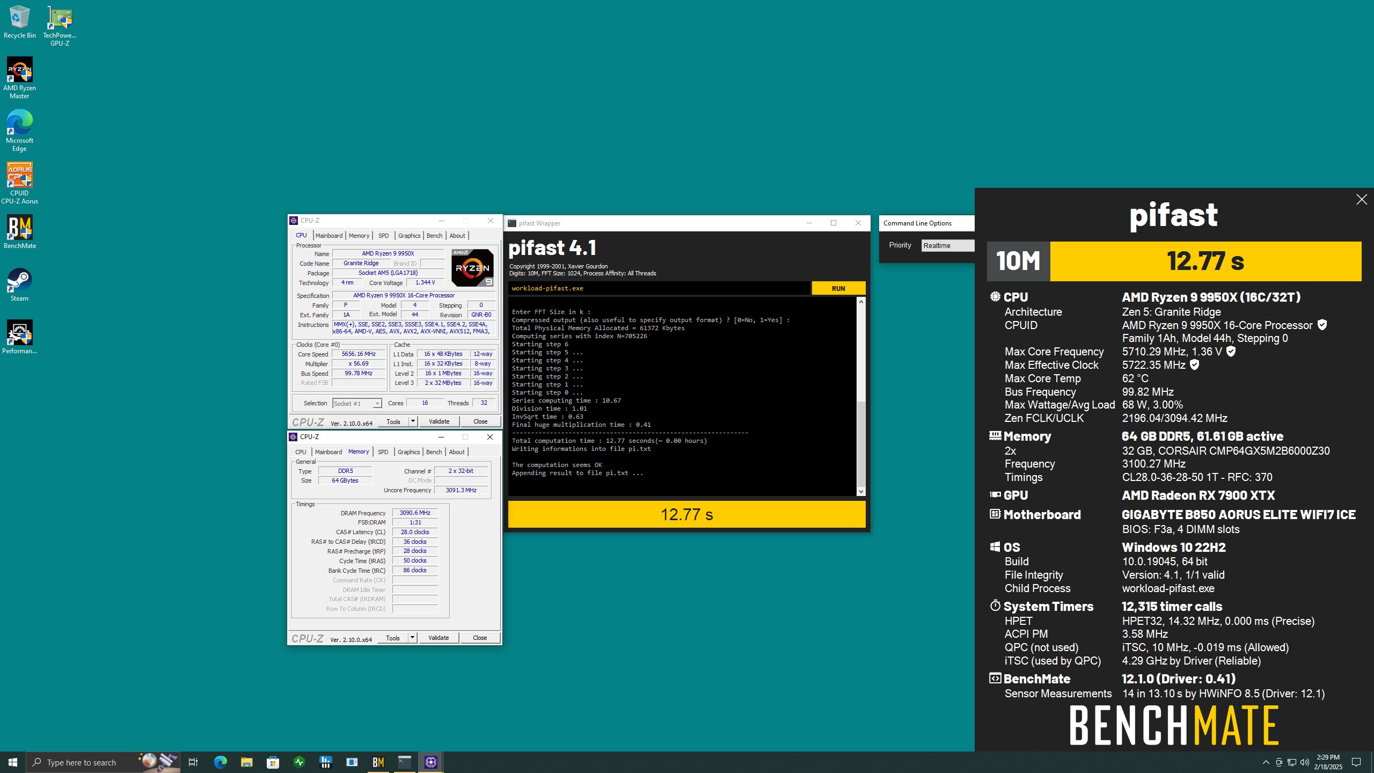Viewport: 1374px width, 773px height.
Task: Click the CAS# Latency 28.0 clocks value
Action: click(x=415, y=533)
